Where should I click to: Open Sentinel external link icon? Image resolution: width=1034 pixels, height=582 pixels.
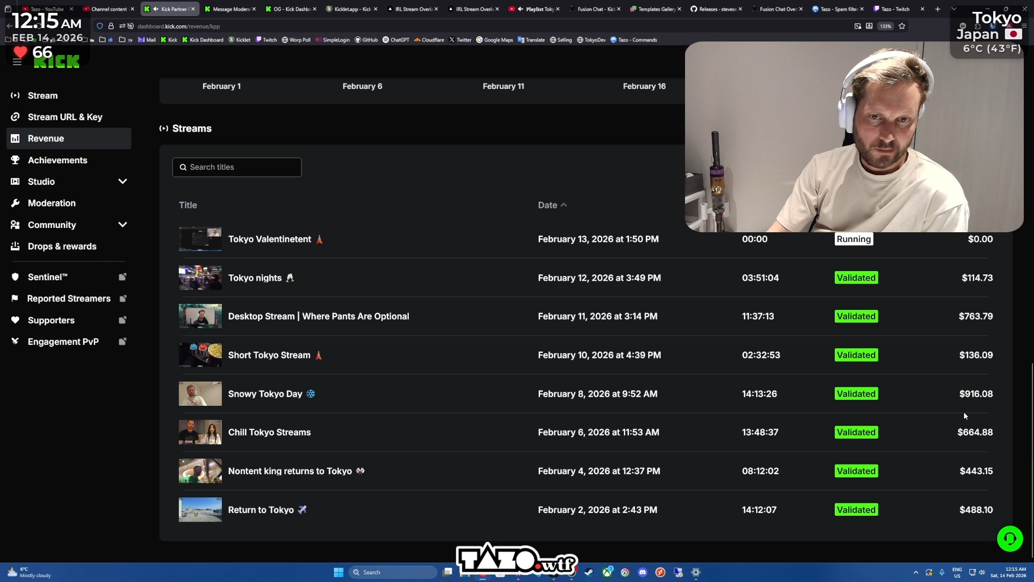pyautogui.click(x=122, y=277)
